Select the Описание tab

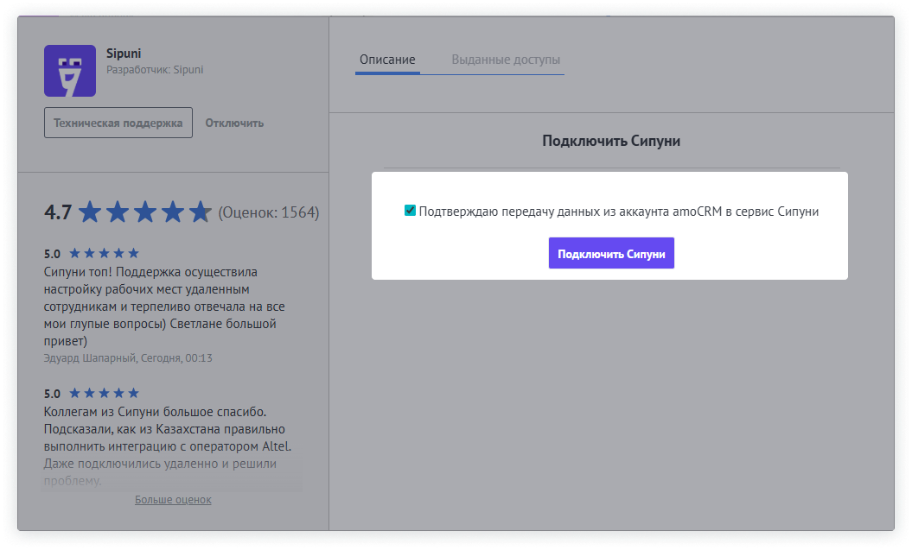point(388,60)
